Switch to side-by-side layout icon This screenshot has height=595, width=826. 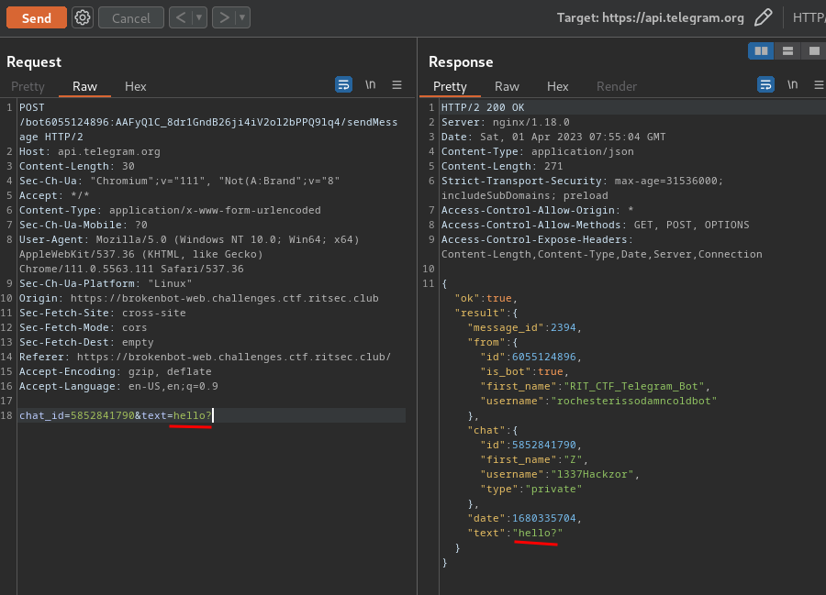pos(761,51)
